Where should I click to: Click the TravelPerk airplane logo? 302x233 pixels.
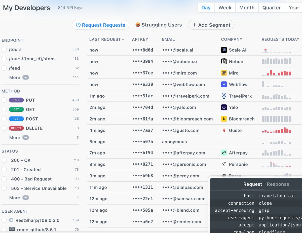pyautogui.click(x=223, y=96)
